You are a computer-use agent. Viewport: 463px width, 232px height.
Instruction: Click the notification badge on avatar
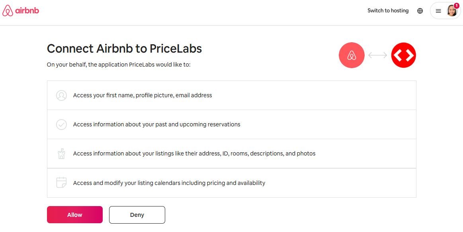click(457, 6)
